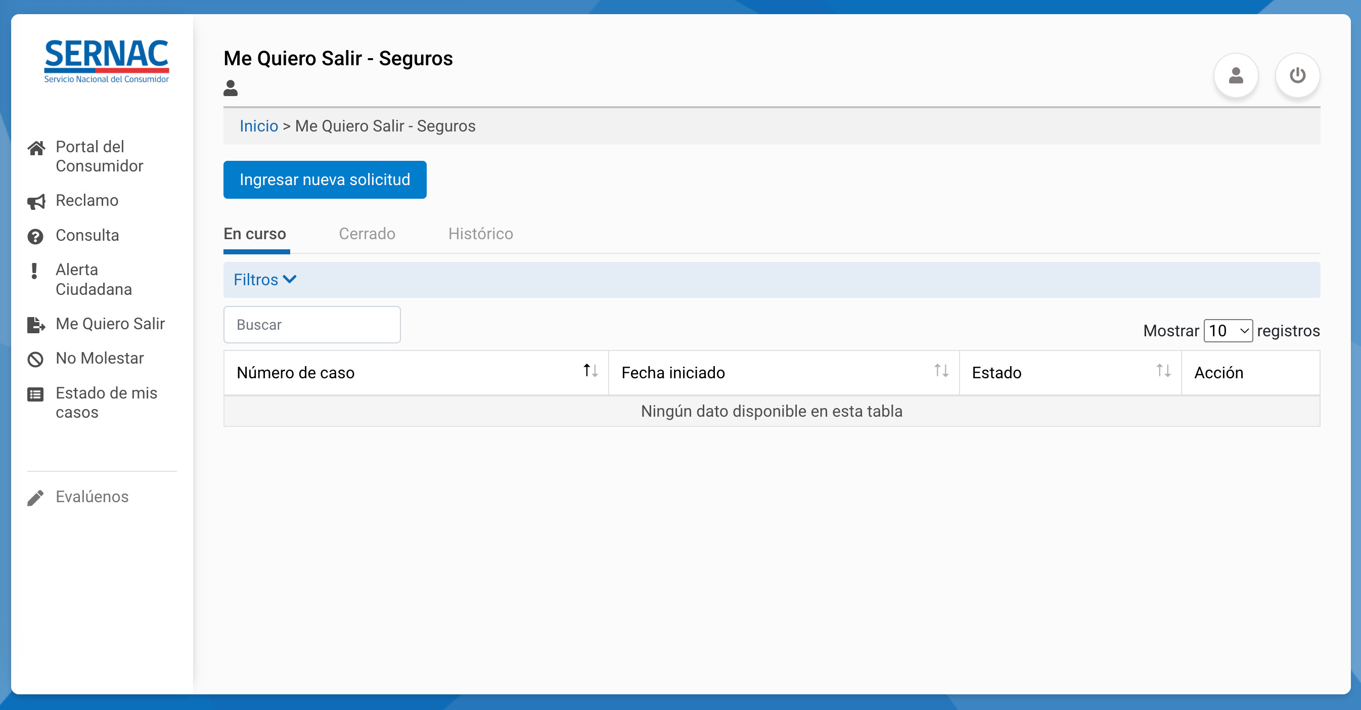This screenshot has height=710, width=1361.
Task: Click Ingresar nueva solicitud button
Action: [325, 180]
